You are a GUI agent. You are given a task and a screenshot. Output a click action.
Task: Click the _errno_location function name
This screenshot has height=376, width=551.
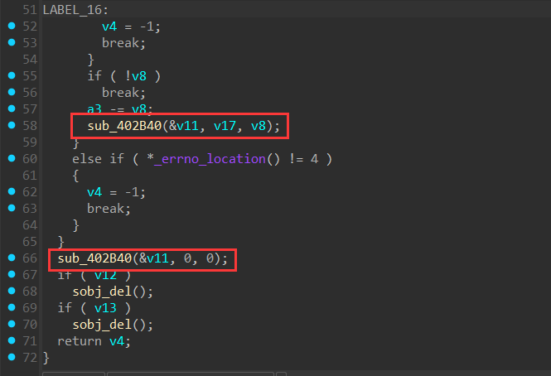(210, 159)
